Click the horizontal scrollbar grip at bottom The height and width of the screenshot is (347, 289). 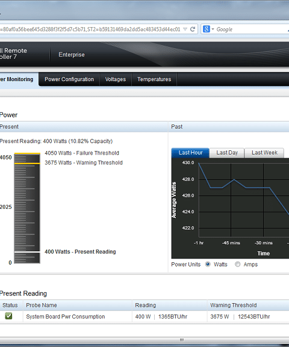click(x=182, y=340)
